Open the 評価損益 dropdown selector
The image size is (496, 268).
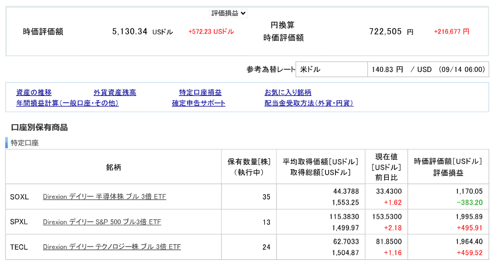coord(228,13)
